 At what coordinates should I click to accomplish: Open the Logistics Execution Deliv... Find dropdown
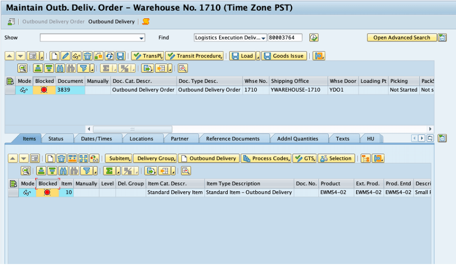click(263, 38)
